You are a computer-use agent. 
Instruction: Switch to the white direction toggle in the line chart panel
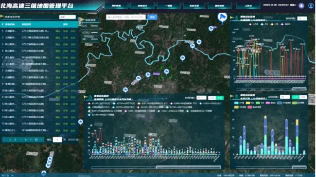[x=212, y=98]
